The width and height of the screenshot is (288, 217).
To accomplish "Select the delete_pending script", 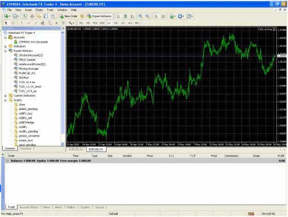I will coord(28,109).
